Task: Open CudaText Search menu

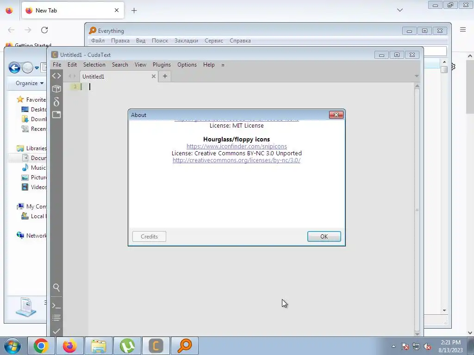Action: tap(120, 65)
